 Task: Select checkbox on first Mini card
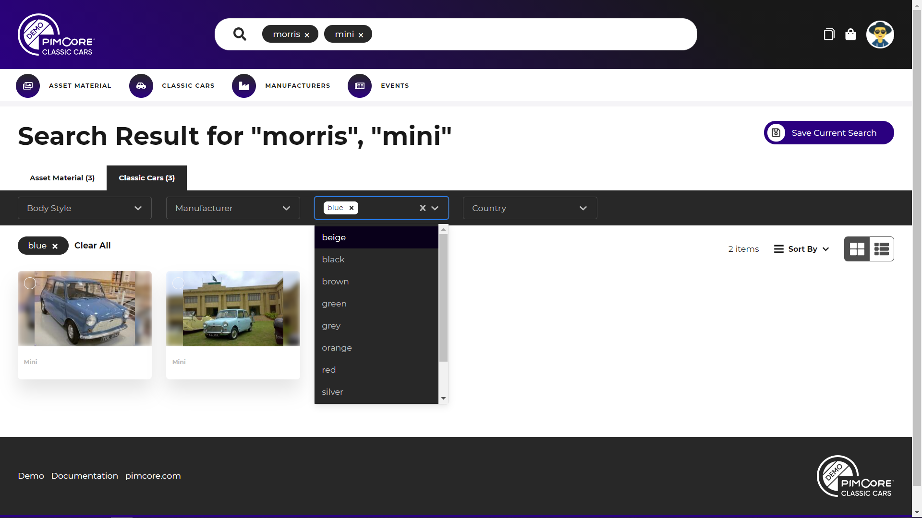point(30,283)
